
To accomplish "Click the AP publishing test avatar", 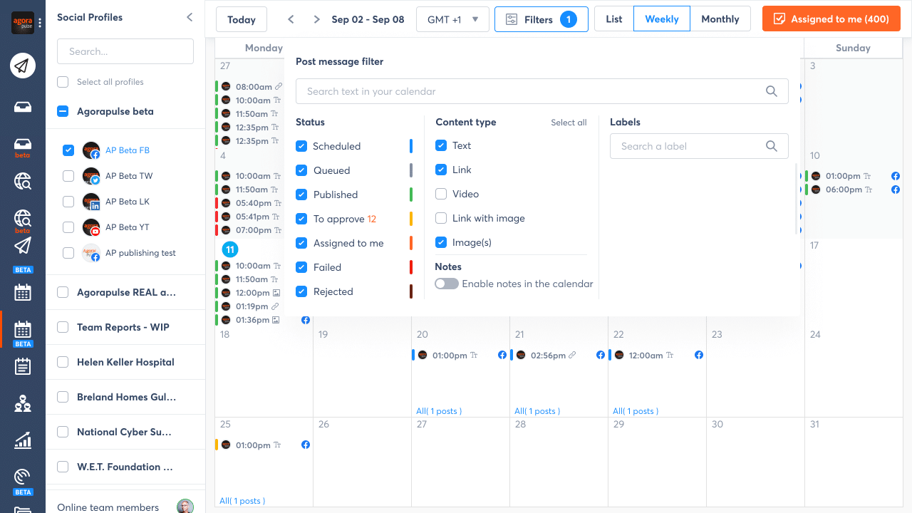I will (91, 253).
